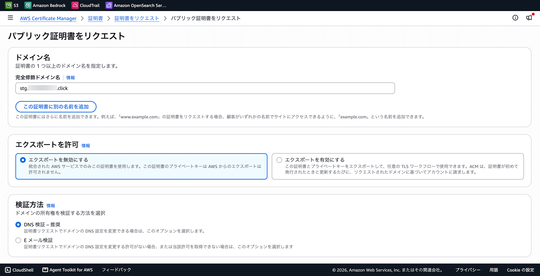Screen dimensions: 540x276
Task: Click the copyright text for Amazon Web Services
Action: pyautogui.click(x=387, y=270)
